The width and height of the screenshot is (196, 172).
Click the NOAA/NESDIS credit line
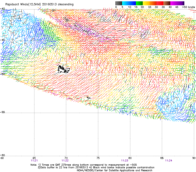(114, 170)
